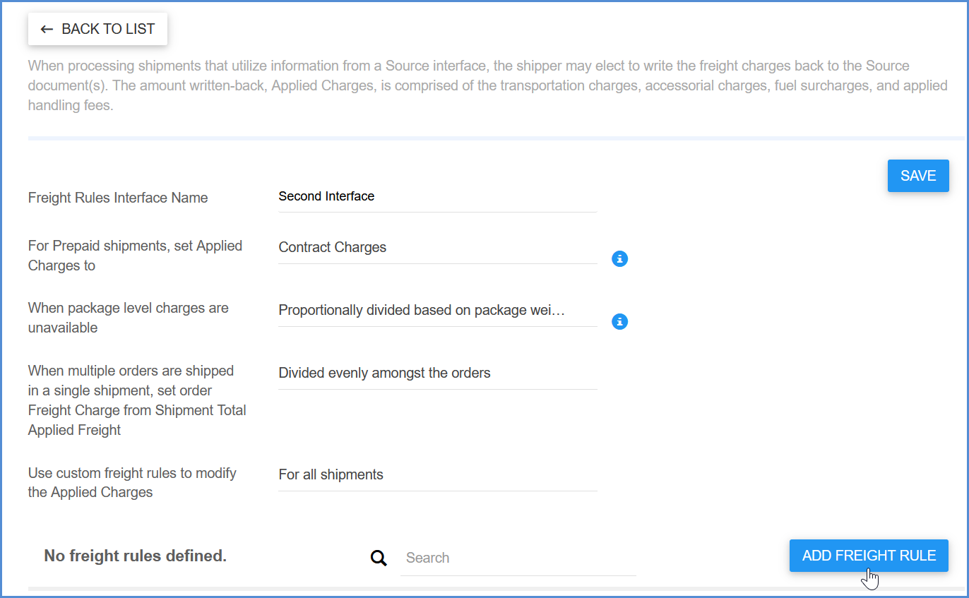Click info icon beside Prepaid Applied Charges
Screen dimensions: 969x598
[619, 259]
